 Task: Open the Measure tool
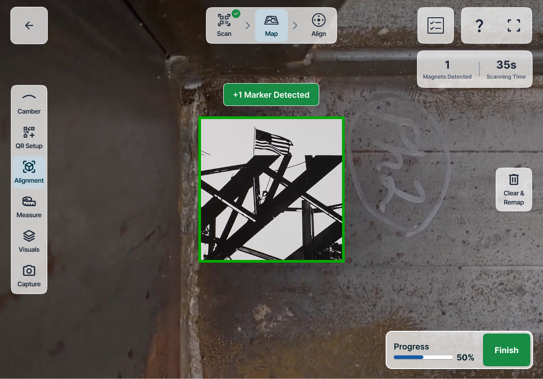[29, 207]
